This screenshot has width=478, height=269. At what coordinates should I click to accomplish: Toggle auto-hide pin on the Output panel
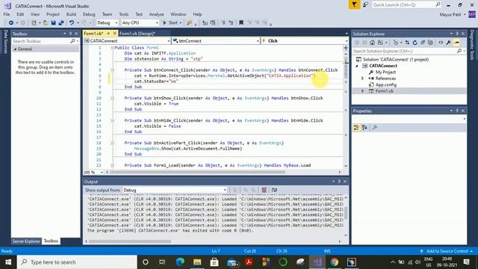[339, 182]
